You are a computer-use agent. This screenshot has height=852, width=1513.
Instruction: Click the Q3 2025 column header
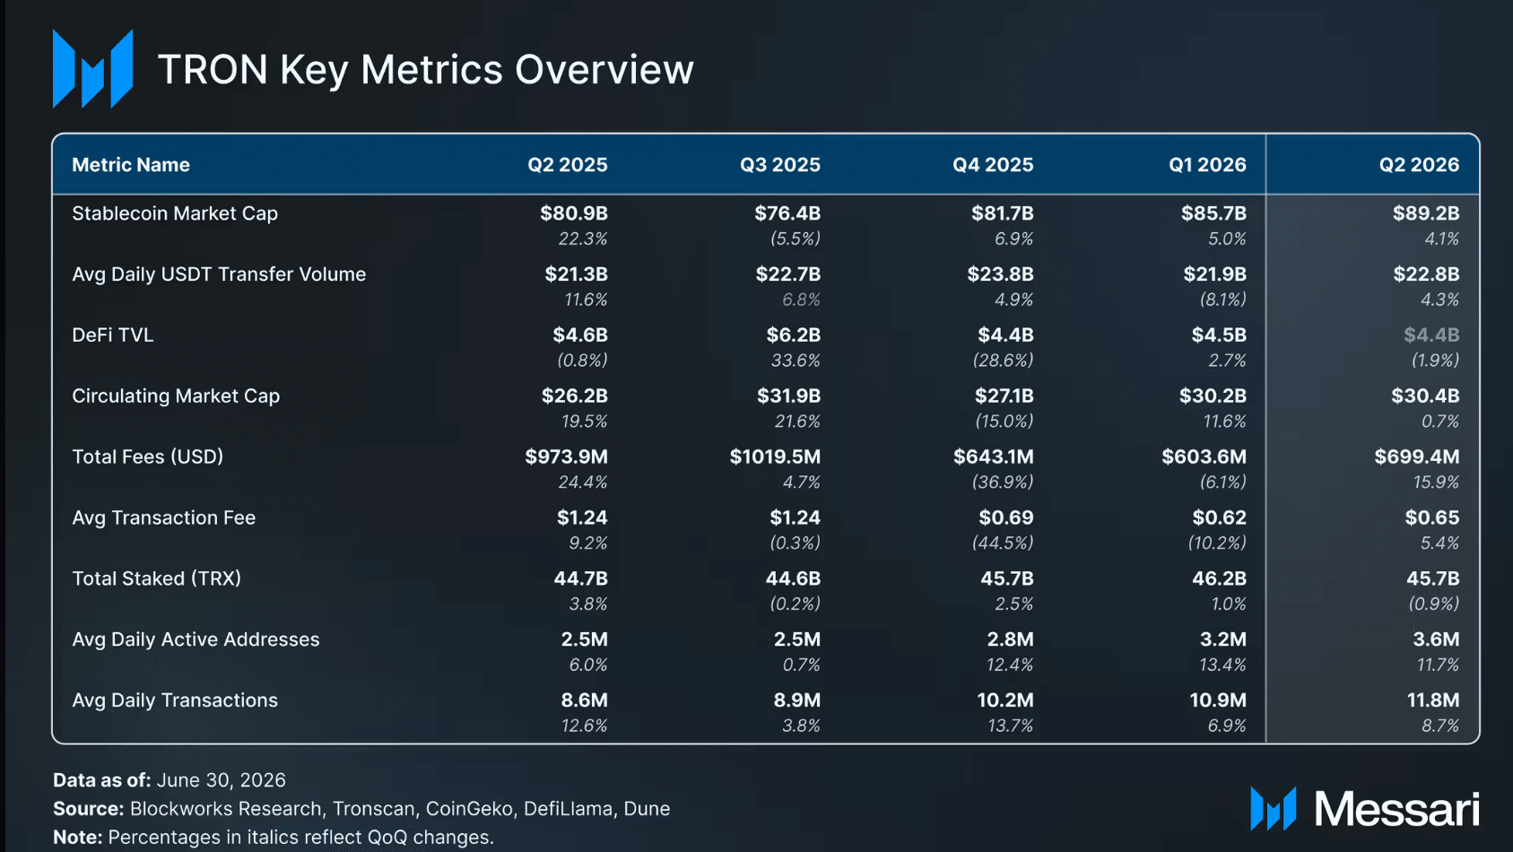click(779, 165)
